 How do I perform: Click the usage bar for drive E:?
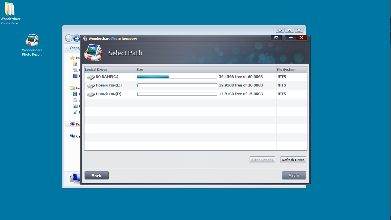pos(177,85)
